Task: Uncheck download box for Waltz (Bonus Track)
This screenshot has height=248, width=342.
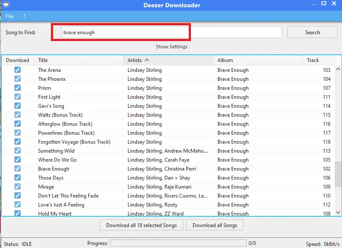Action: [x=18, y=115]
